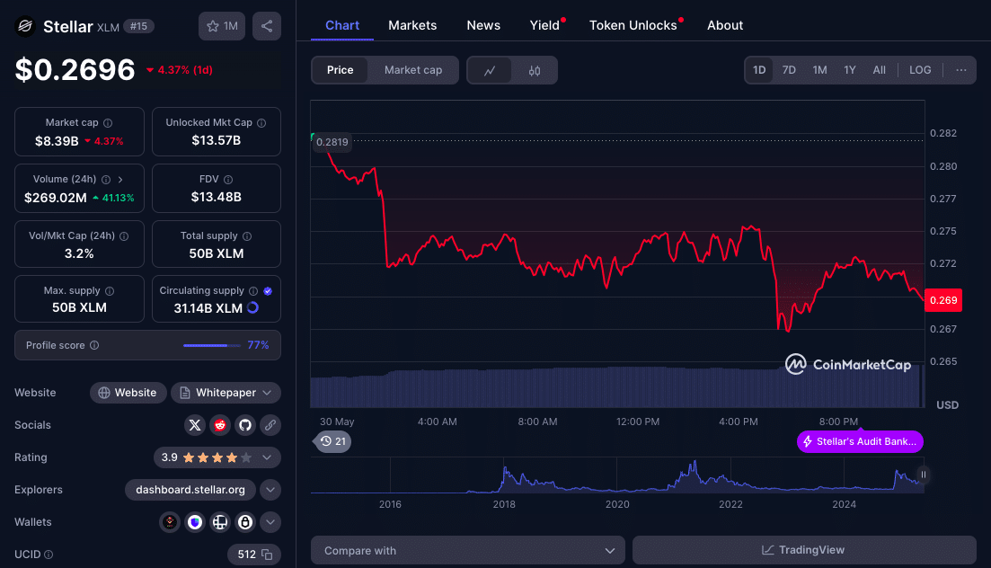This screenshot has width=991, height=568.
Task: Select the candlestick chart style
Action: 535,70
